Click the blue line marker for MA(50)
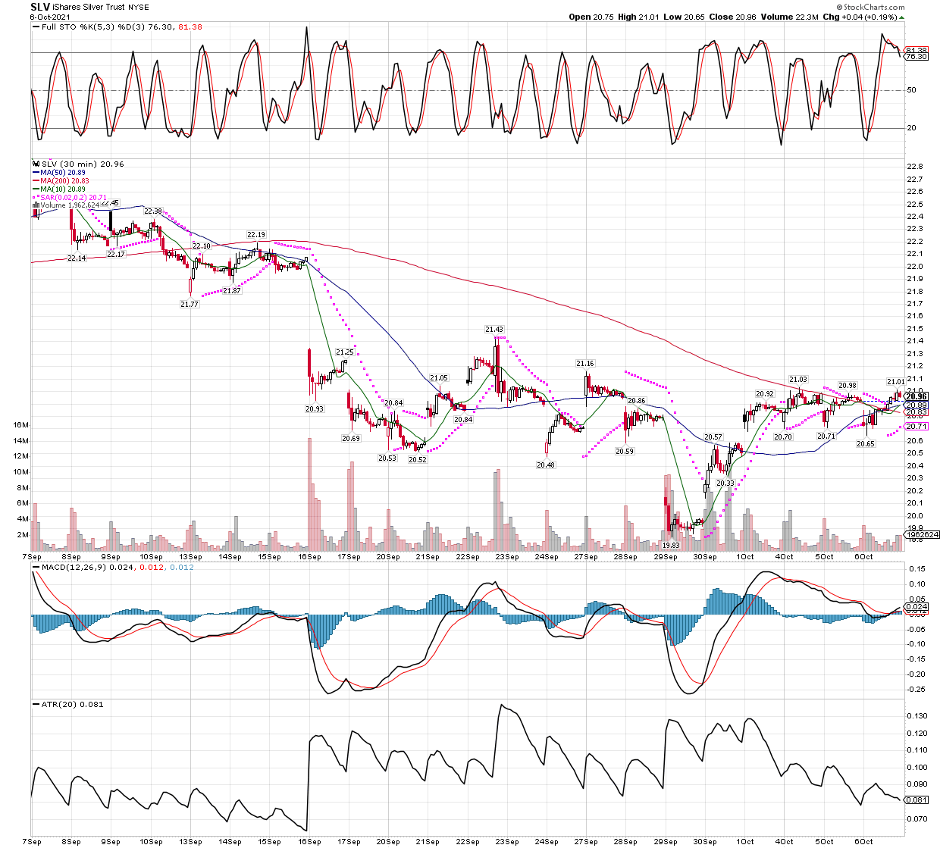940x848 pixels. [36, 173]
